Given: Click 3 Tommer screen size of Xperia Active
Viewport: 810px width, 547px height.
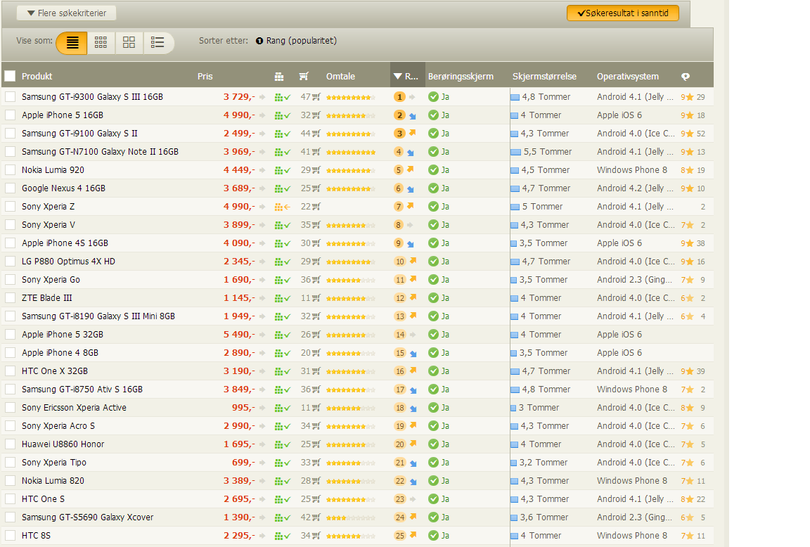Looking at the screenshot, I should click(539, 408).
